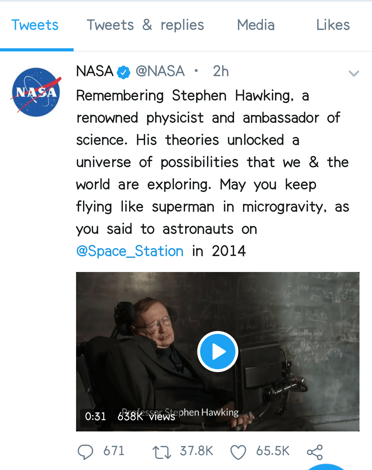Like the tweet with heart icon
The image size is (372, 470).
point(238,452)
